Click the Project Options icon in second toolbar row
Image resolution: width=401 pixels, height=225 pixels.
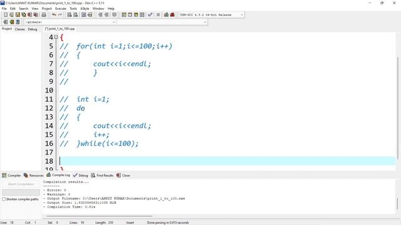(18, 22)
